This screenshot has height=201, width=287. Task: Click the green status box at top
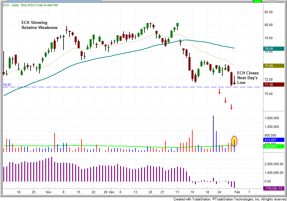click(x=257, y=1)
